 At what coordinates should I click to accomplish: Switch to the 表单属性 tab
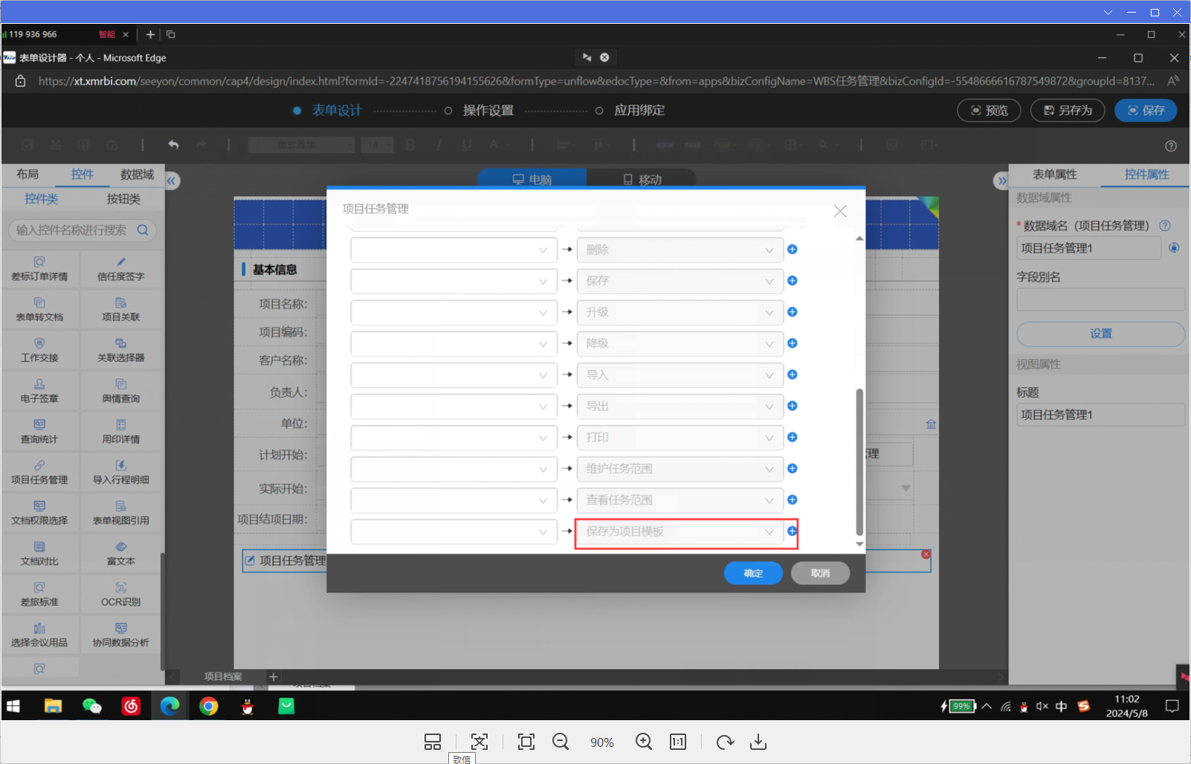[1054, 175]
